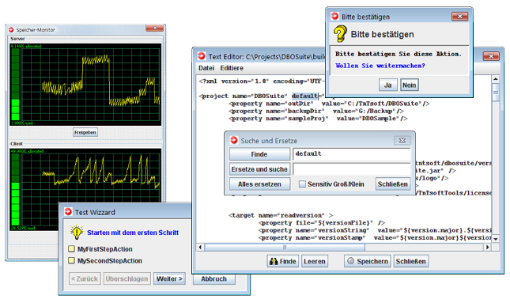This screenshot has width=510, height=299.
Task: Click the Server memory graph
Action: [91, 85]
